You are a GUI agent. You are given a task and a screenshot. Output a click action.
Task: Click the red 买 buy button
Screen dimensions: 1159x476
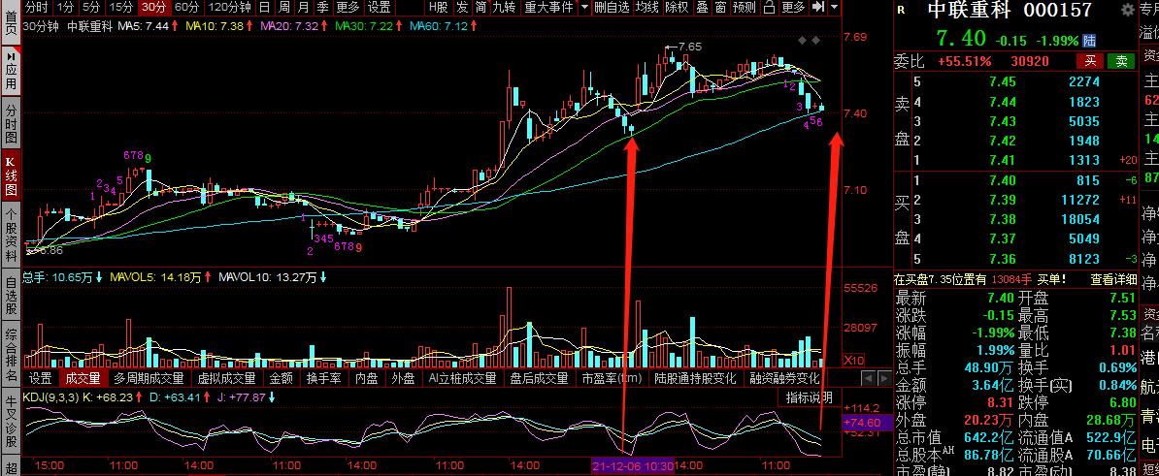pos(1090,61)
